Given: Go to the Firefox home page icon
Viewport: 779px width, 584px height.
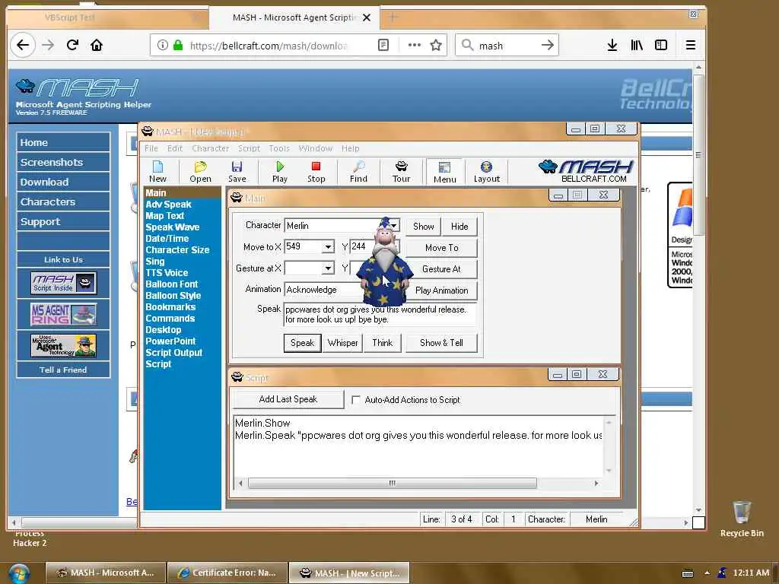Looking at the screenshot, I should pyautogui.click(x=97, y=45).
